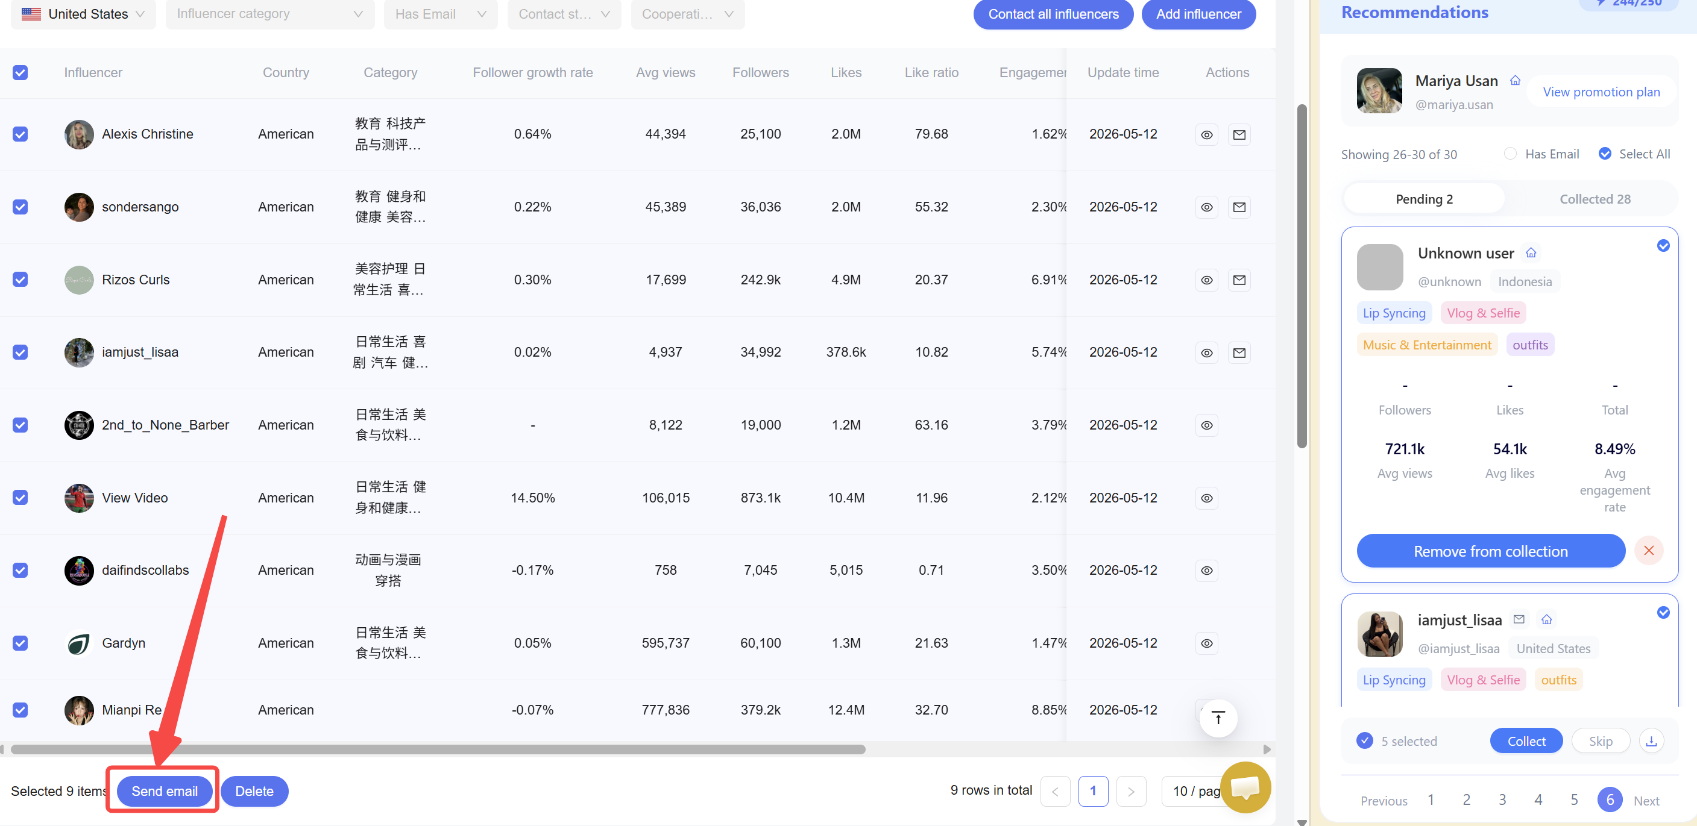1697x826 pixels.
Task: Click table horizontal scrollbar thumb
Action: [x=438, y=749]
